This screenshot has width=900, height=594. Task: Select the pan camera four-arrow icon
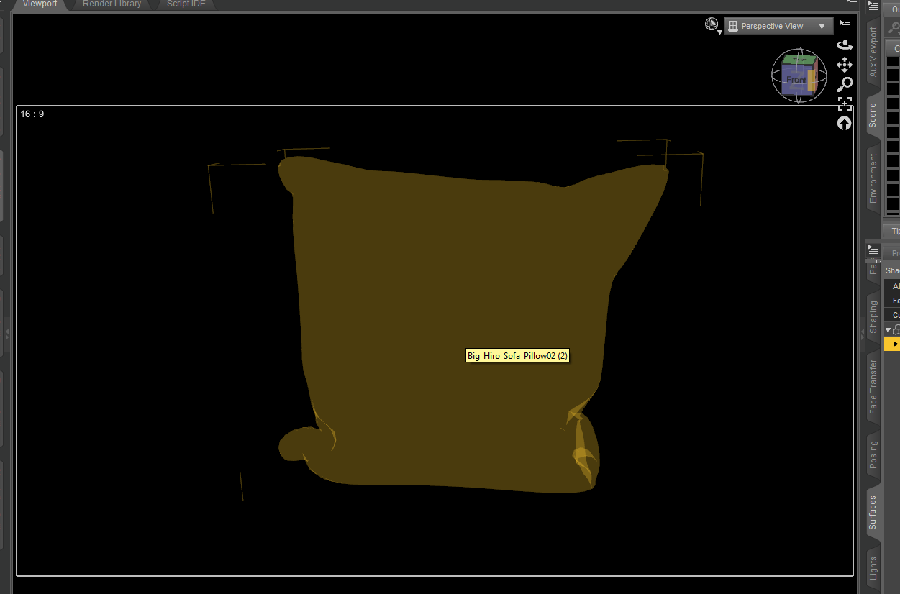click(845, 65)
